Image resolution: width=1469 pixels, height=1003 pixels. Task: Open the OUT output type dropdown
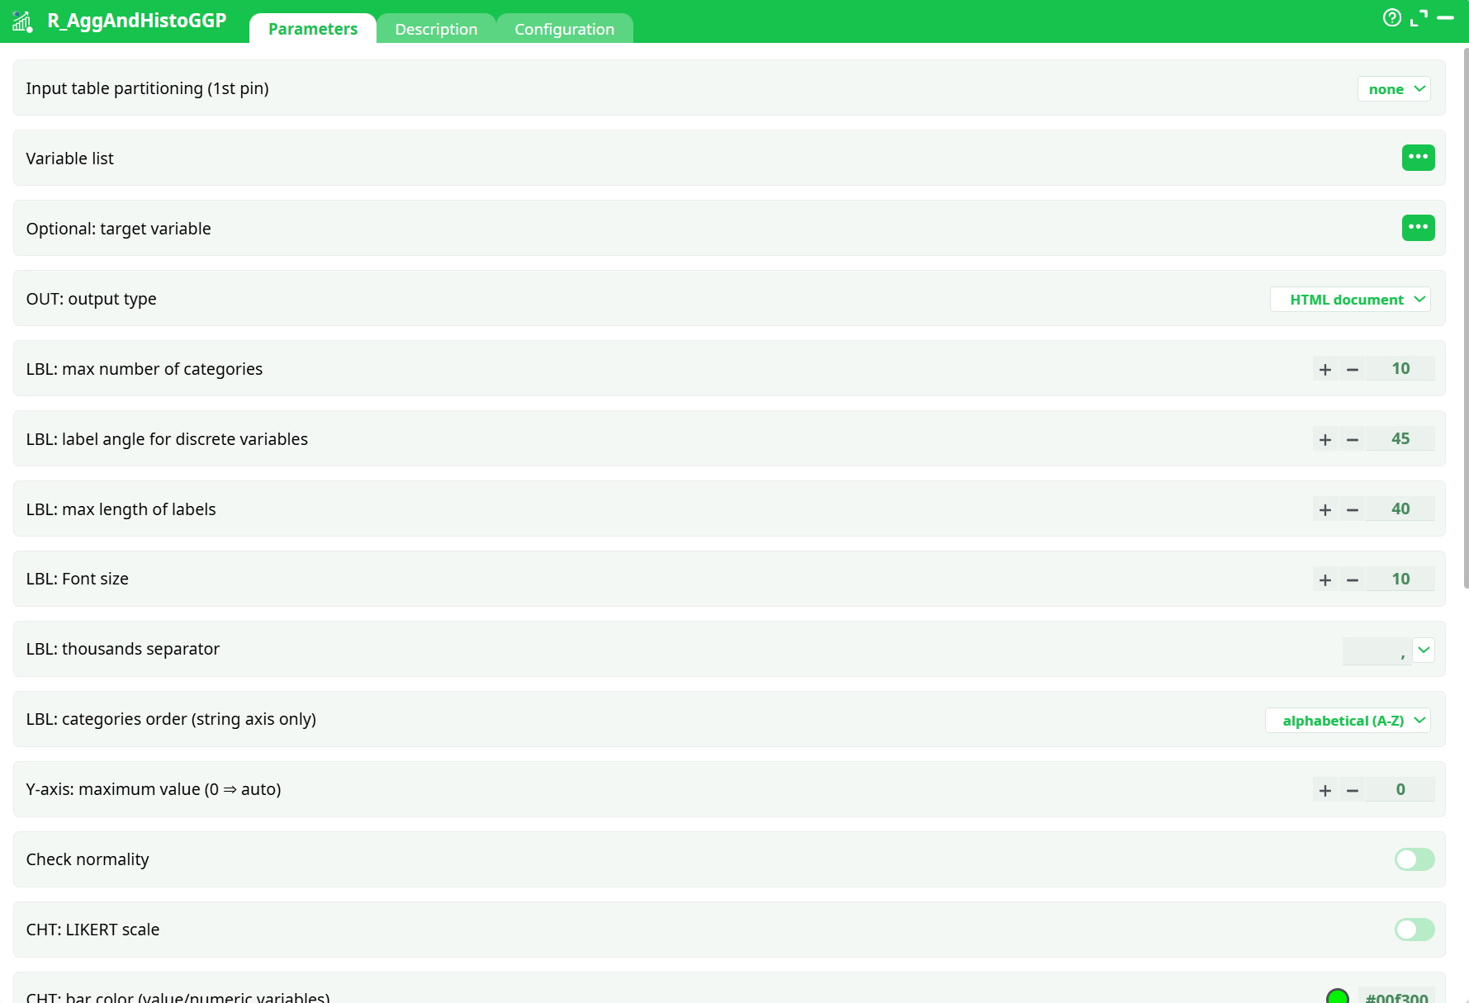[1350, 300]
